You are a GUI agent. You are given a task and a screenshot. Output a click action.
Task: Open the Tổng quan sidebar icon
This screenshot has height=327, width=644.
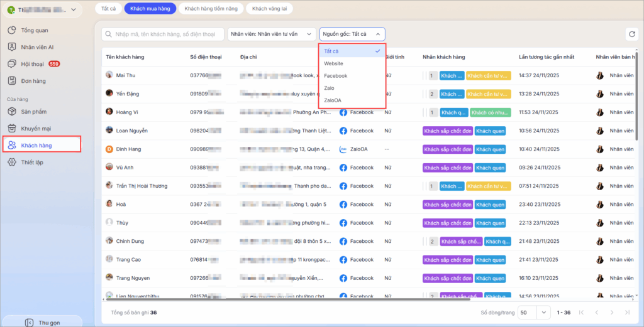pos(11,30)
